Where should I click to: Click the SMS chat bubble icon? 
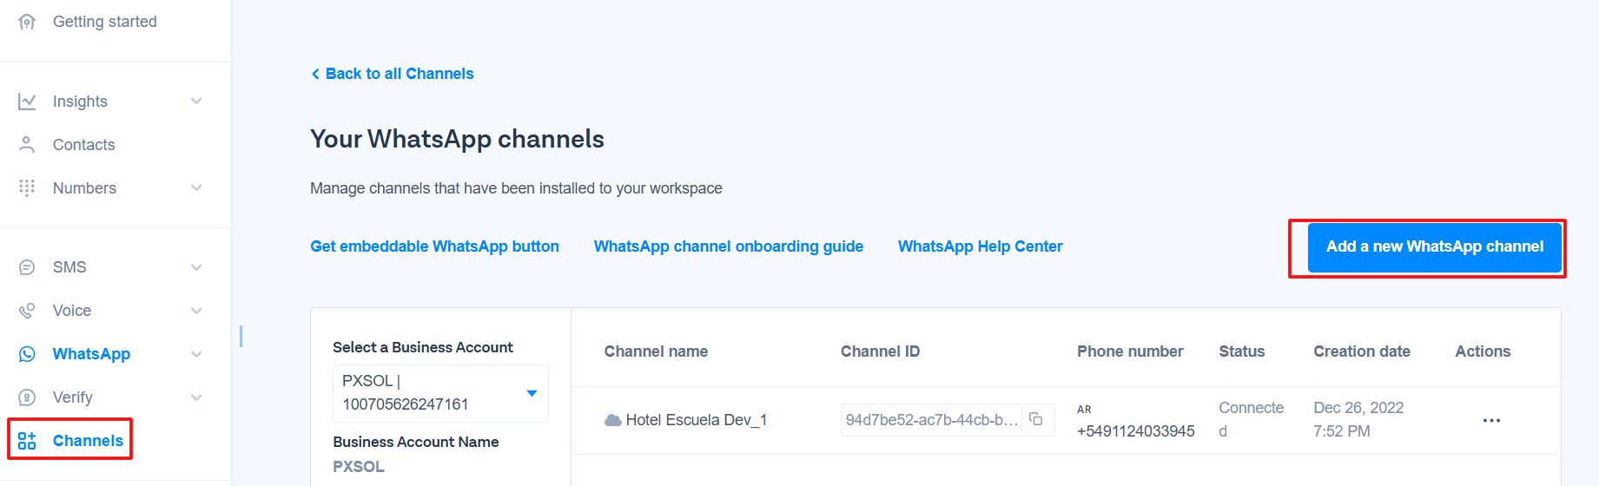point(27,267)
